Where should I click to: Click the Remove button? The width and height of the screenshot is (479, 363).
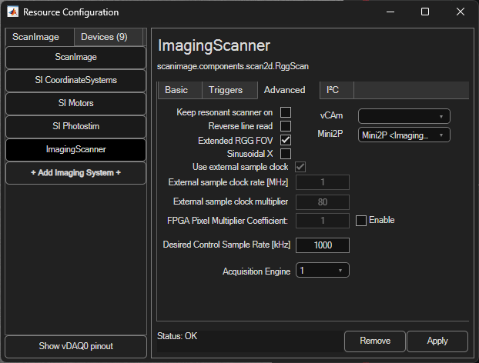375,341
